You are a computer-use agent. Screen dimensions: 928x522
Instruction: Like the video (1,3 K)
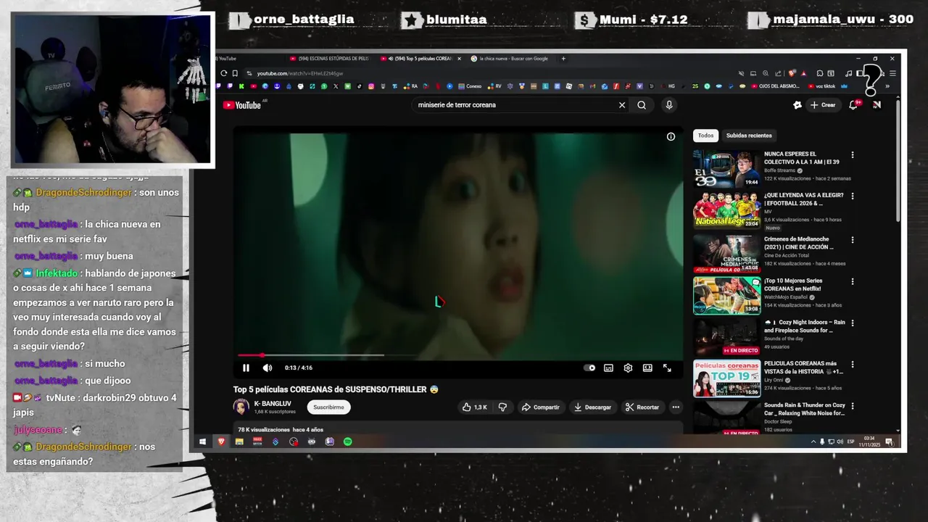tap(475, 407)
